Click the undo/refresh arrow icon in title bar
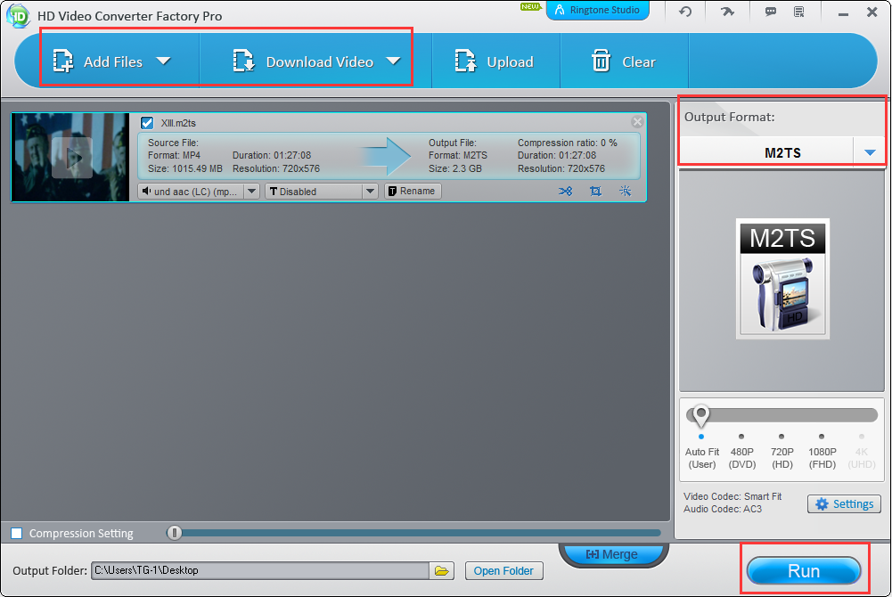 tap(685, 12)
